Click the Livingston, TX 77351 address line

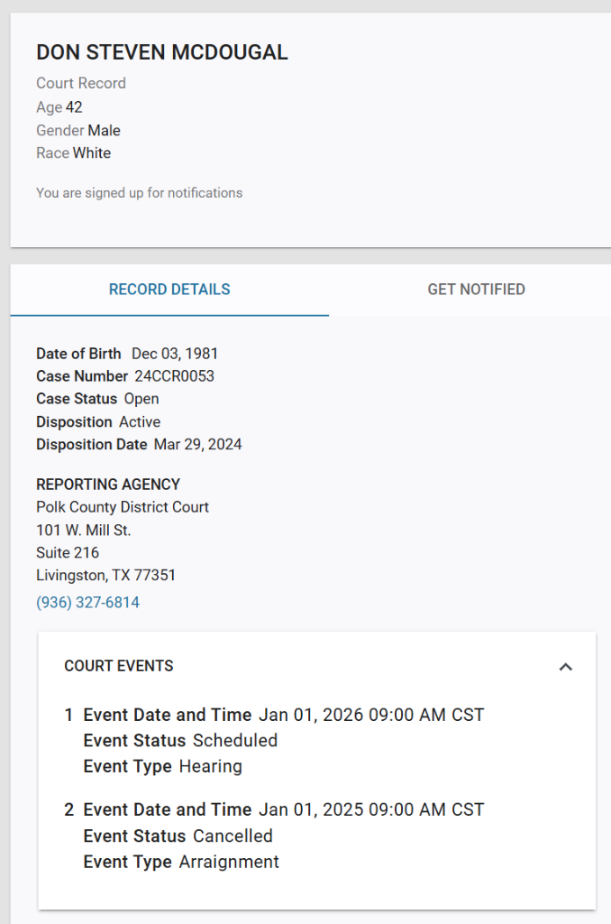tap(105, 575)
